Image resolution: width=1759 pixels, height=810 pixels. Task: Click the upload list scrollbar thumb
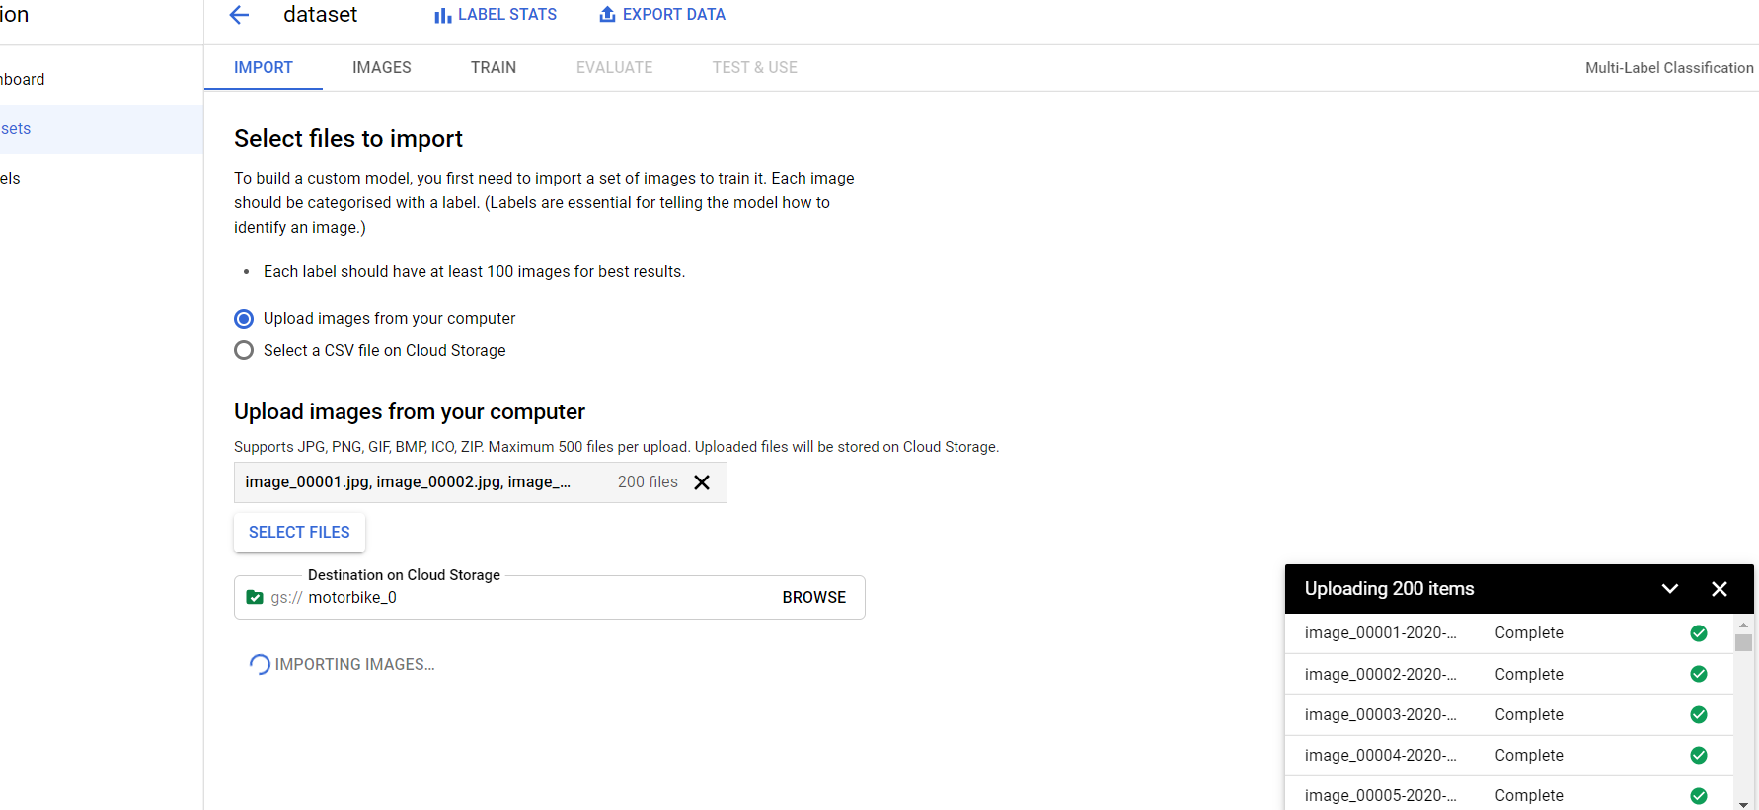tap(1744, 642)
